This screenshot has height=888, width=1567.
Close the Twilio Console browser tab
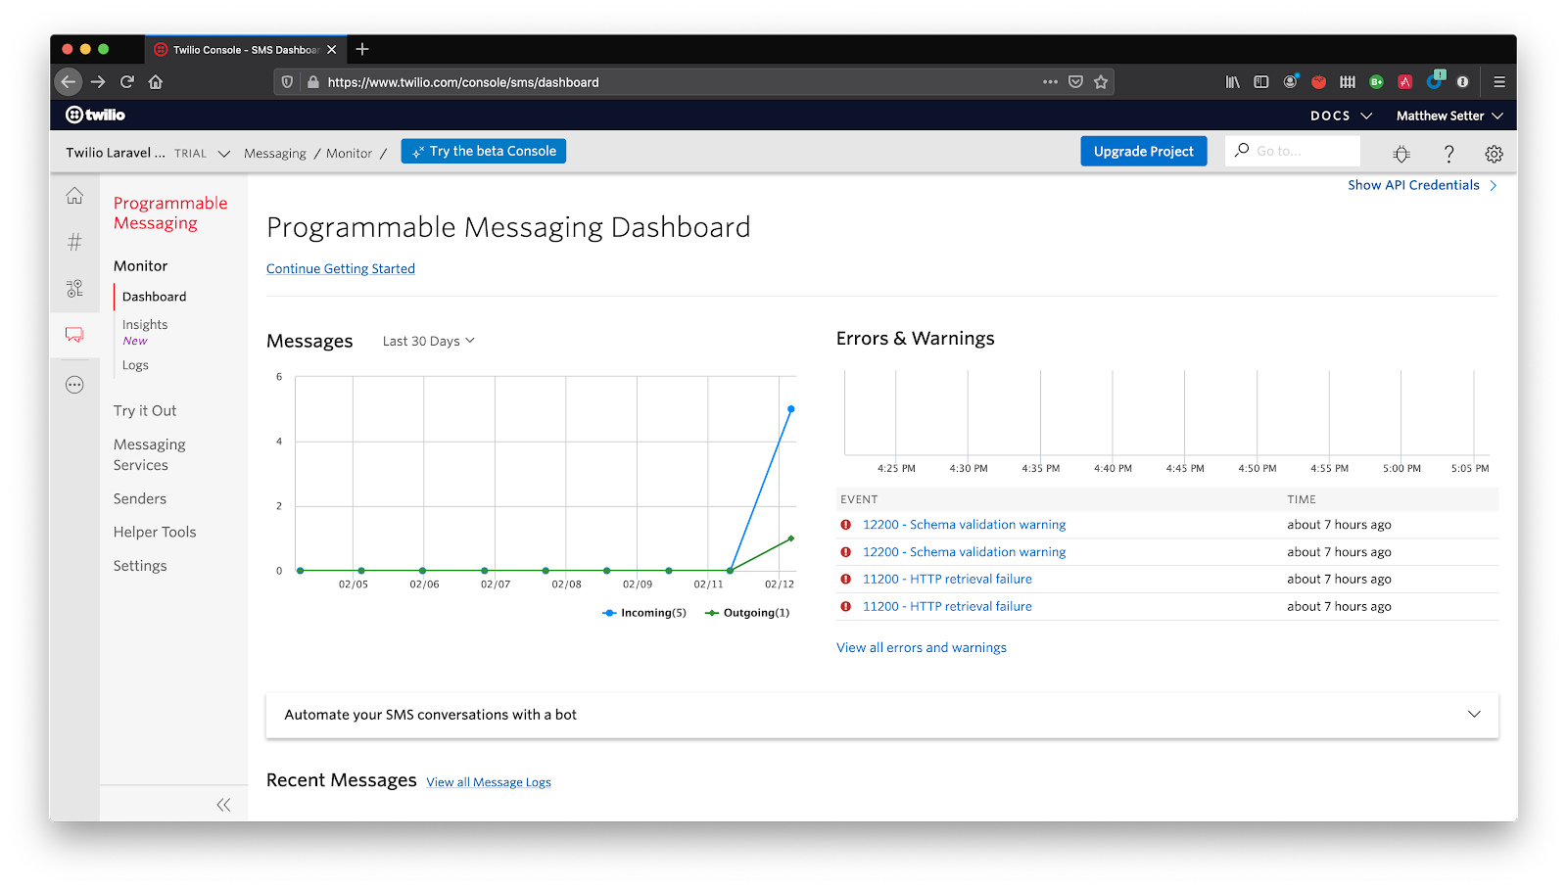click(332, 49)
